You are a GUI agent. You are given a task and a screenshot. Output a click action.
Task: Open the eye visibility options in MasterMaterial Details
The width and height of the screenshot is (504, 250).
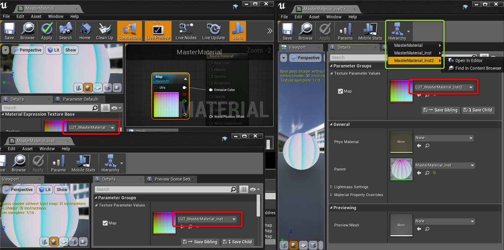click(x=116, y=108)
